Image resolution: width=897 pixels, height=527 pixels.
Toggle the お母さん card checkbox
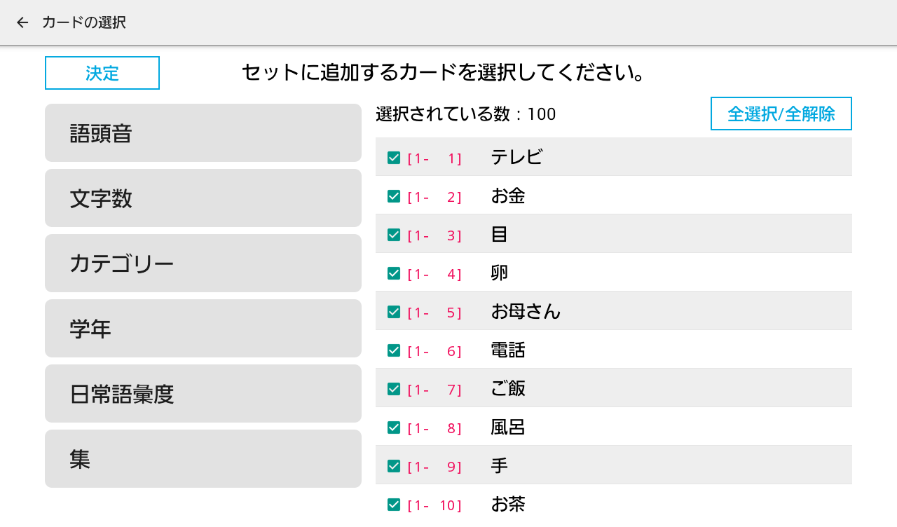394,312
